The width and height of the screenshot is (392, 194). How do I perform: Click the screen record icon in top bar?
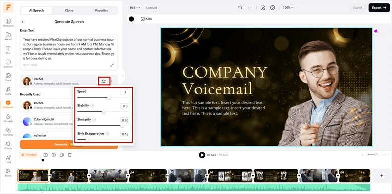[x=263, y=8]
